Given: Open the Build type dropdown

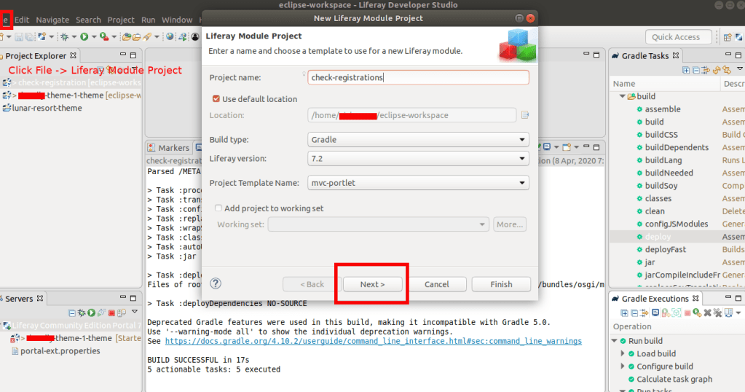Looking at the screenshot, I should click(418, 139).
